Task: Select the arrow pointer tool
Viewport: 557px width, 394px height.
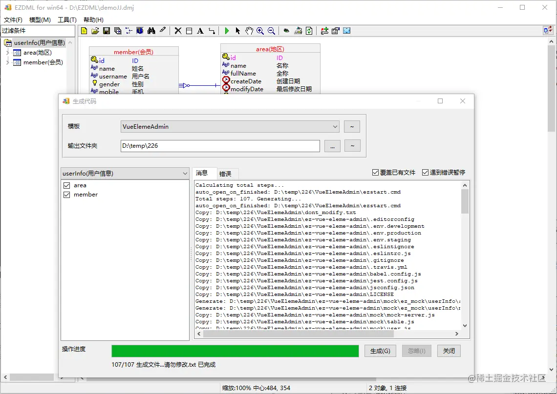Action: [237, 31]
